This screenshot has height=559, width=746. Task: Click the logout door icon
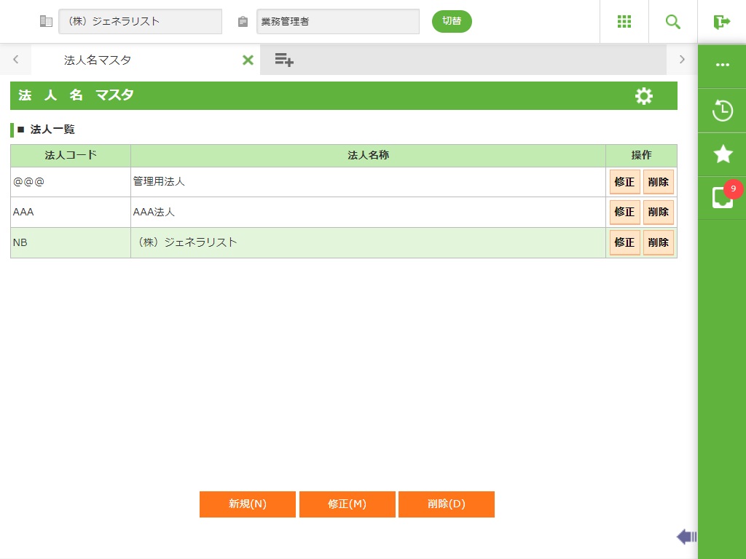pyautogui.click(x=721, y=21)
